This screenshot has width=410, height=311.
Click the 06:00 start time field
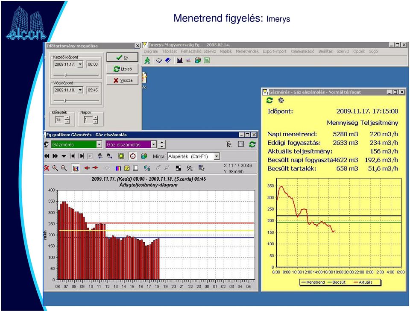click(93, 64)
